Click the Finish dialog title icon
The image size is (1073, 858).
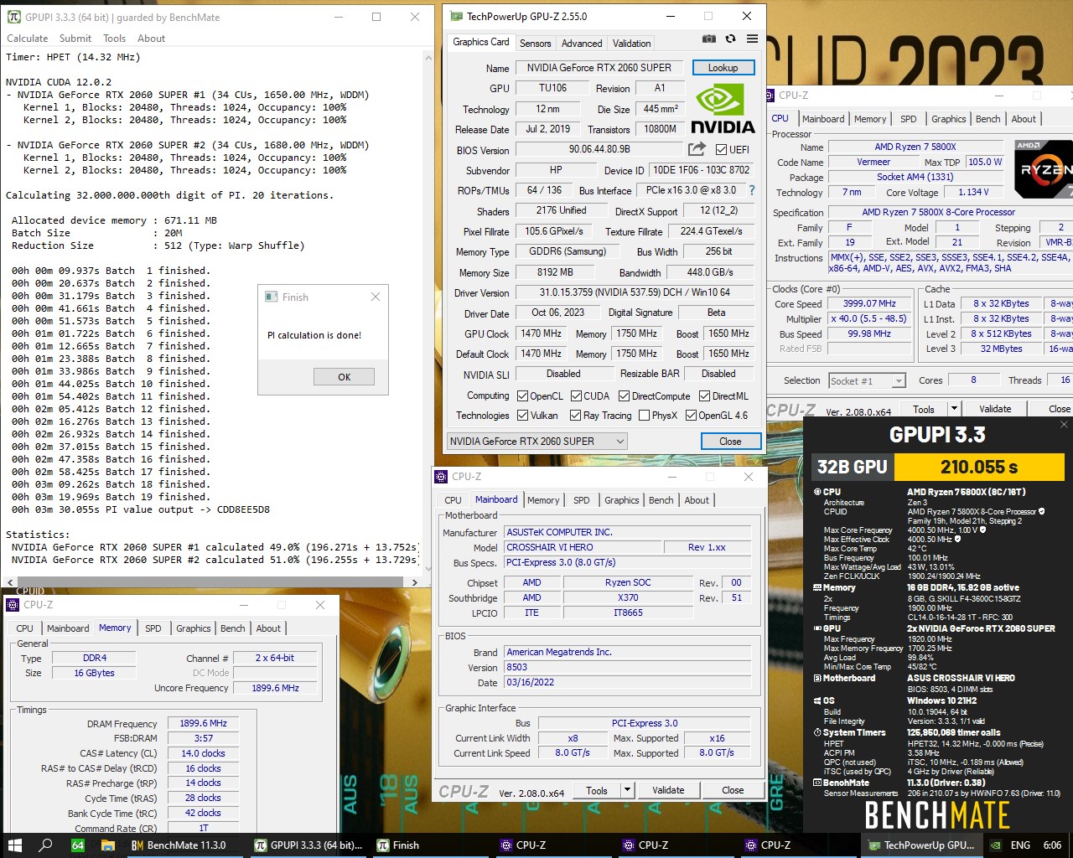pos(272,297)
